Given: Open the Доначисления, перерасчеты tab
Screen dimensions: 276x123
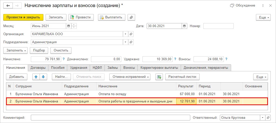Looking at the screenshot, I should point(206,68).
